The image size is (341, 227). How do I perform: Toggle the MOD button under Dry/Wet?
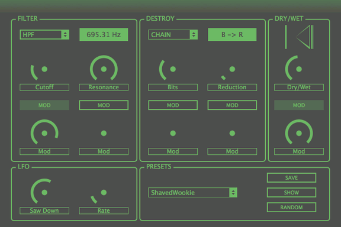pyautogui.click(x=299, y=105)
